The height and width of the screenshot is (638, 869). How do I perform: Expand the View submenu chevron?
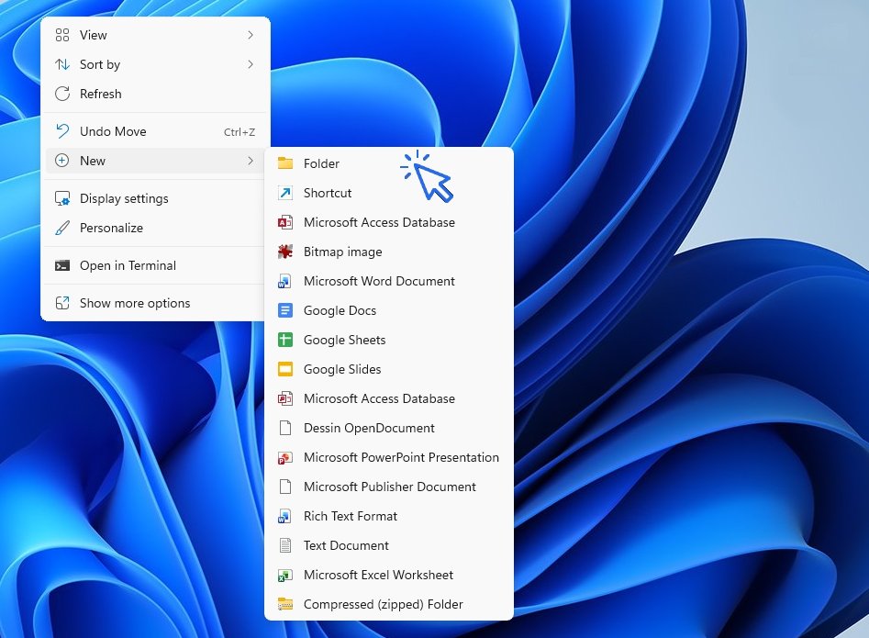pyautogui.click(x=250, y=35)
